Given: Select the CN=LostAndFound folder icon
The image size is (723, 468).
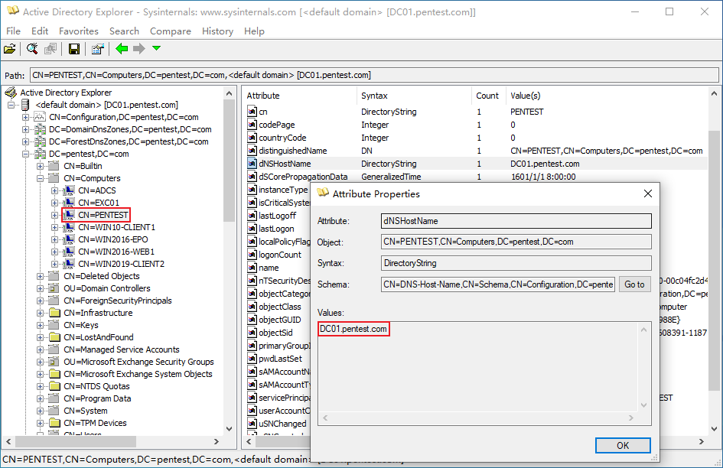Looking at the screenshot, I should pos(54,337).
